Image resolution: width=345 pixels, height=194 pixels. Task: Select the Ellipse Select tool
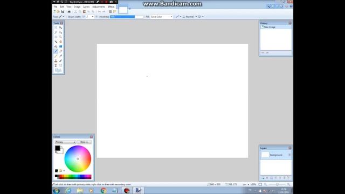coord(56,37)
